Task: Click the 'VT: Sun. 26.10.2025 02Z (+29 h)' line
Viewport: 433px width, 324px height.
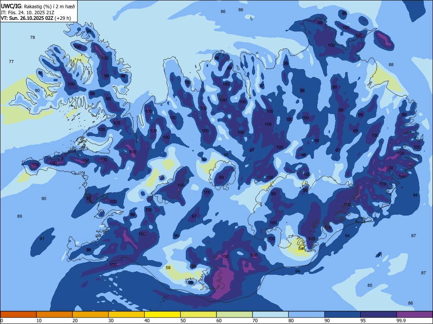Action: pos(36,18)
